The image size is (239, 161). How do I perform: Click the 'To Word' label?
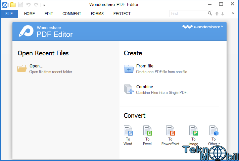tap(128, 142)
